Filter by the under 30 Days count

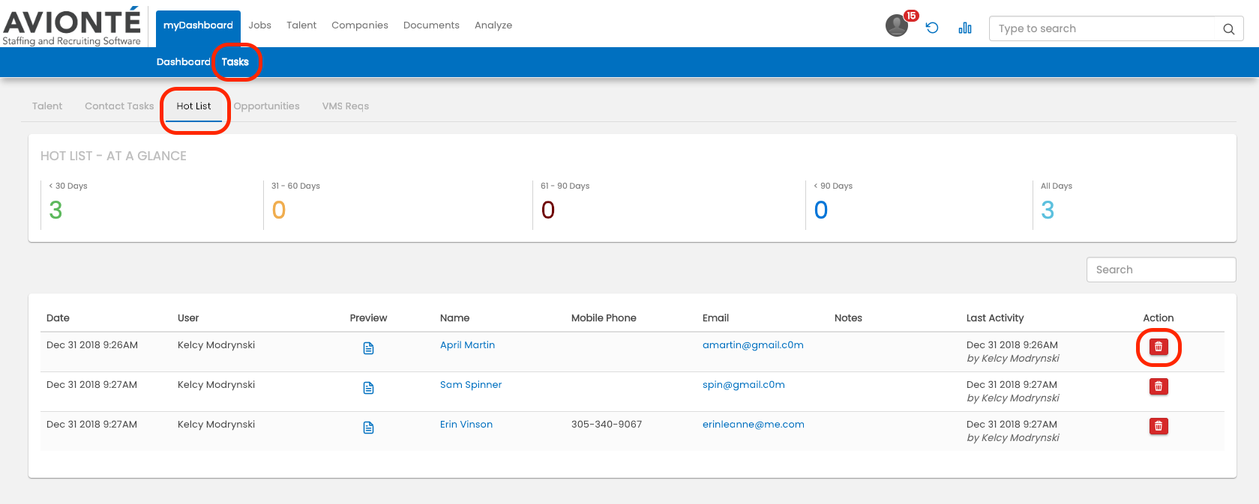pyautogui.click(x=55, y=210)
